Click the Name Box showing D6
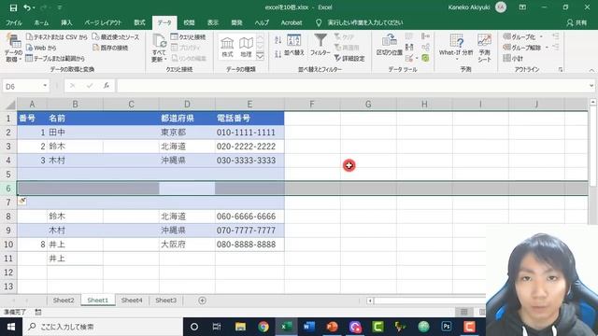The image size is (598, 336). point(22,86)
